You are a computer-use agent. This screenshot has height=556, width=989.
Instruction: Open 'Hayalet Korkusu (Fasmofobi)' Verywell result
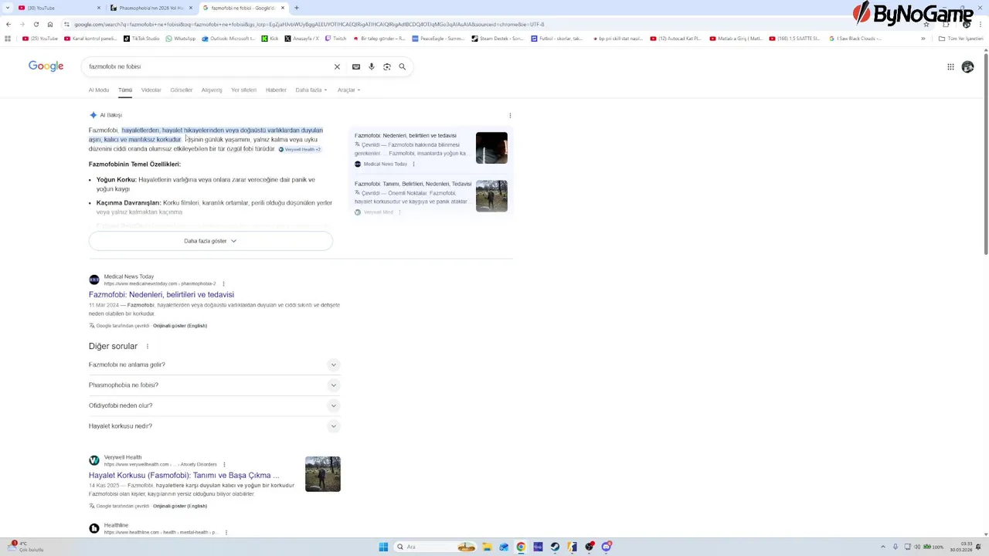coord(184,476)
